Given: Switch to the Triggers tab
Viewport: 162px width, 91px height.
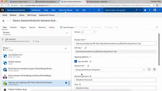Looking at the screenshot, I should point(23,27).
